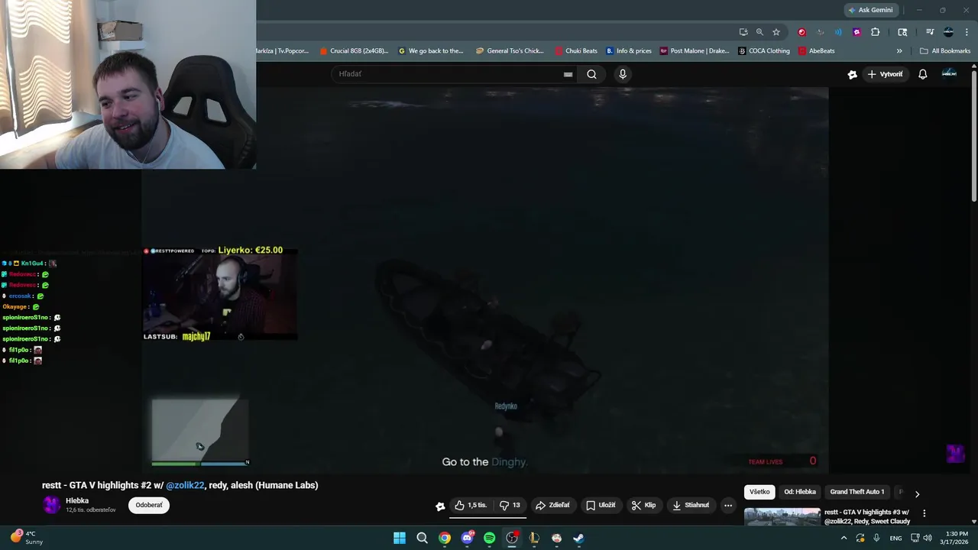Open Windows taskbar search
This screenshot has height=550, width=978.
click(x=422, y=538)
